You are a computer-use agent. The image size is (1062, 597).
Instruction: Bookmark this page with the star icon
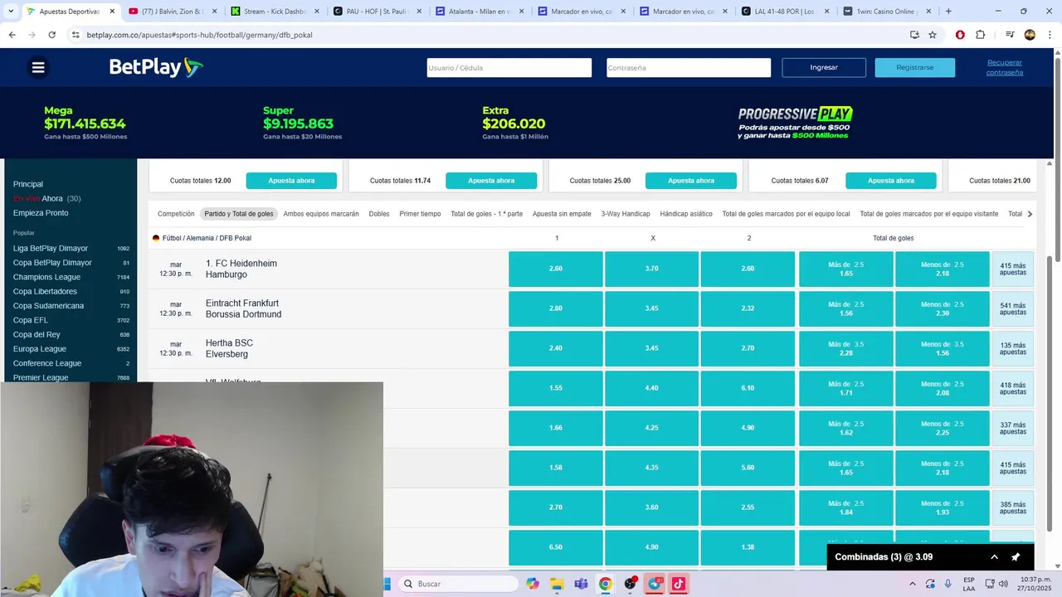tap(933, 35)
